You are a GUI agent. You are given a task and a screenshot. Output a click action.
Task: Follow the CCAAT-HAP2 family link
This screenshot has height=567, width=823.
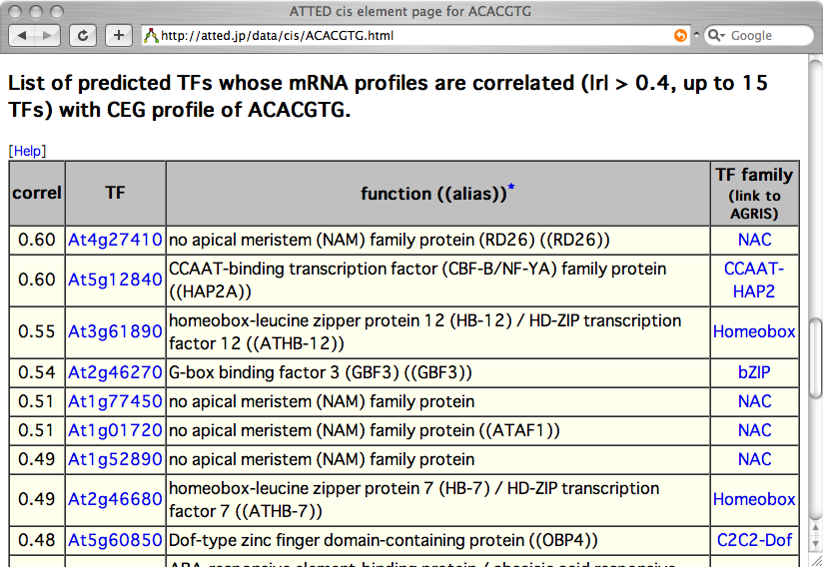(x=754, y=281)
